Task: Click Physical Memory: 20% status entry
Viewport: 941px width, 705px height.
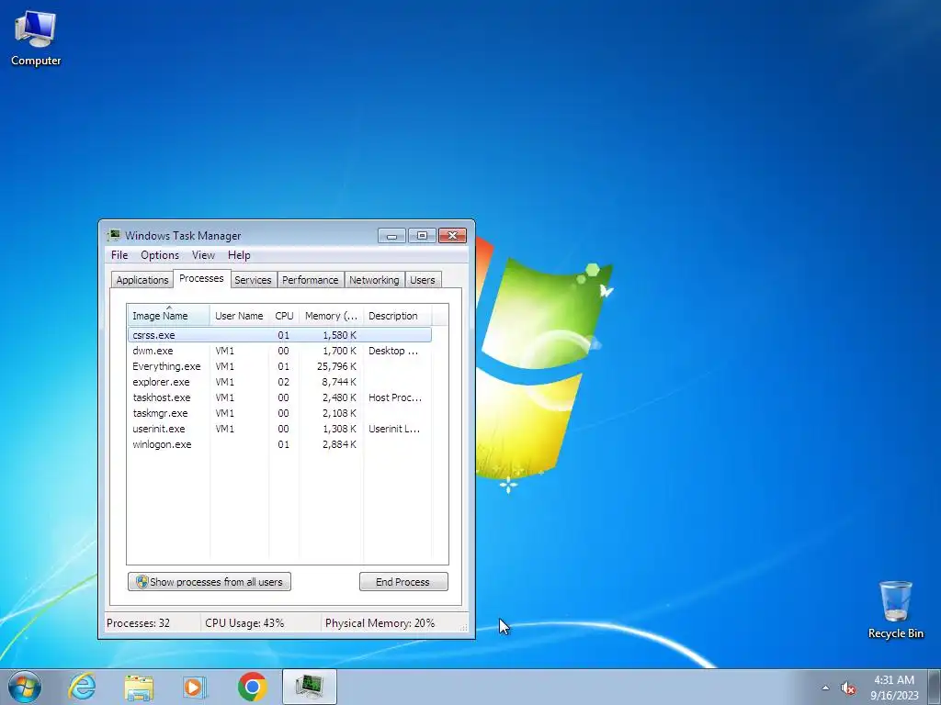Action: point(380,623)
